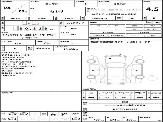Image resolution: width=163 pixels, height=122 pixels.
Task: Click the ガラスキズ legend cell
Action: tap(156, 93)
